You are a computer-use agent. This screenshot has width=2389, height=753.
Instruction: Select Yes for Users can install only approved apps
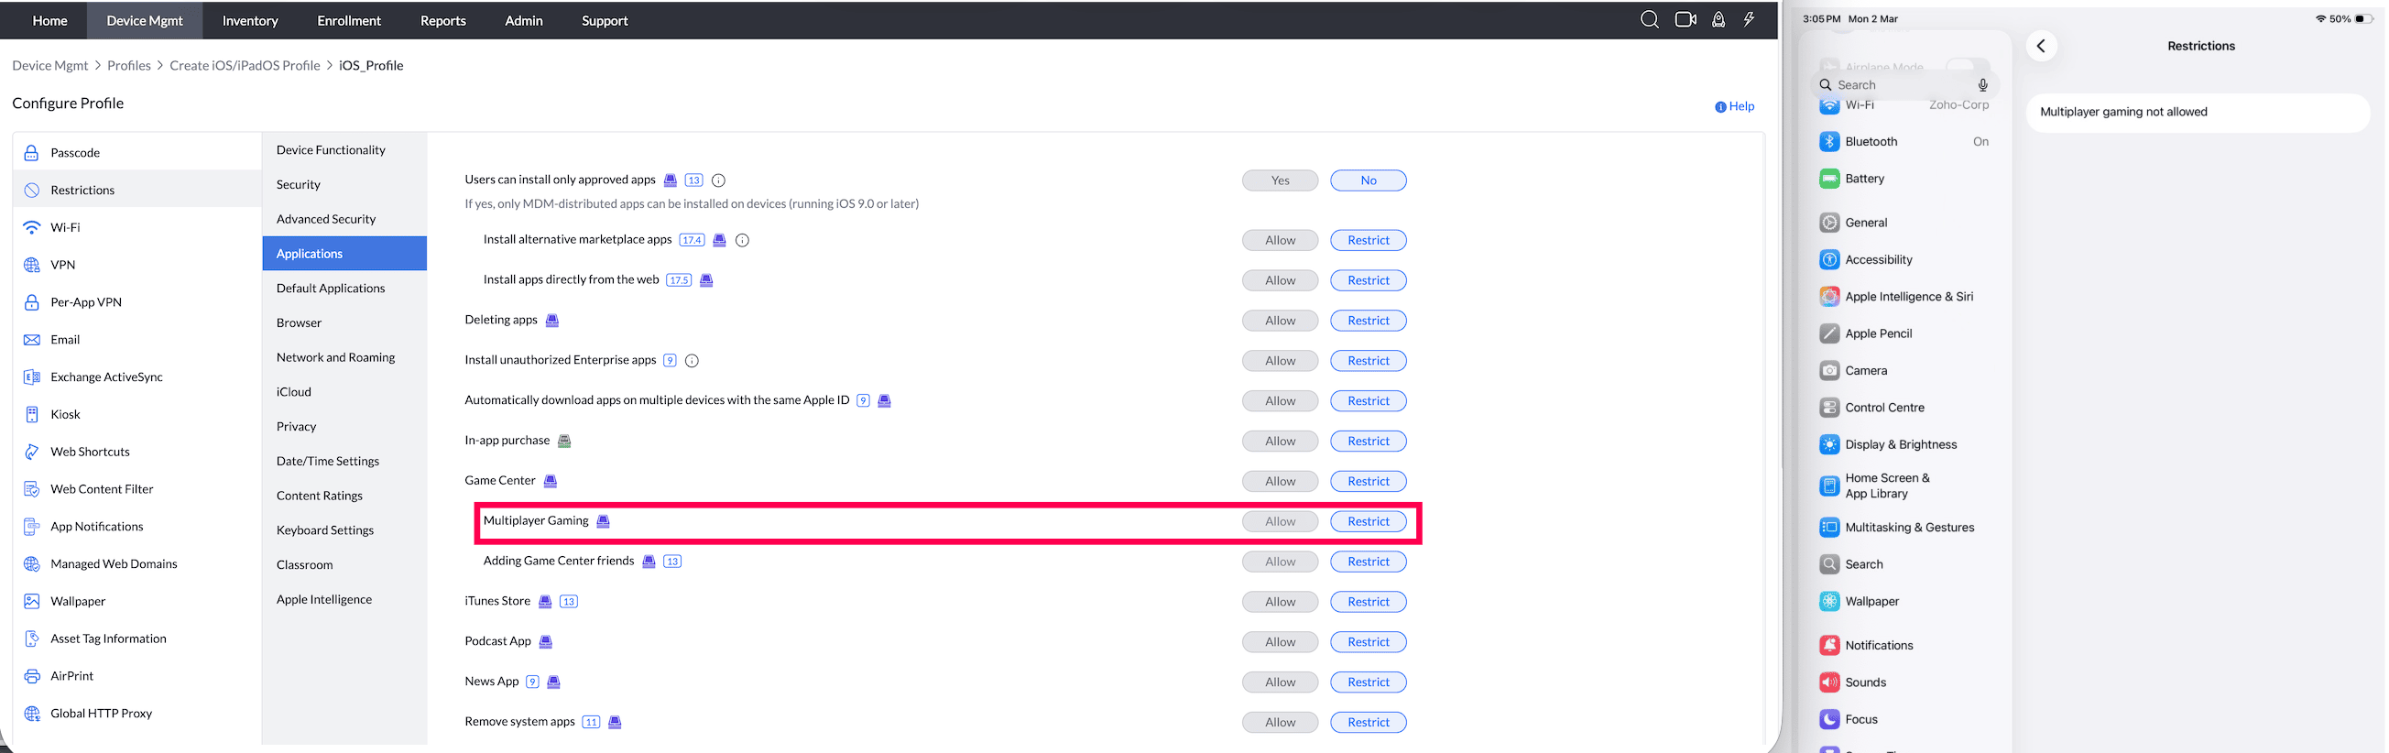click(x=1280, y=180)
